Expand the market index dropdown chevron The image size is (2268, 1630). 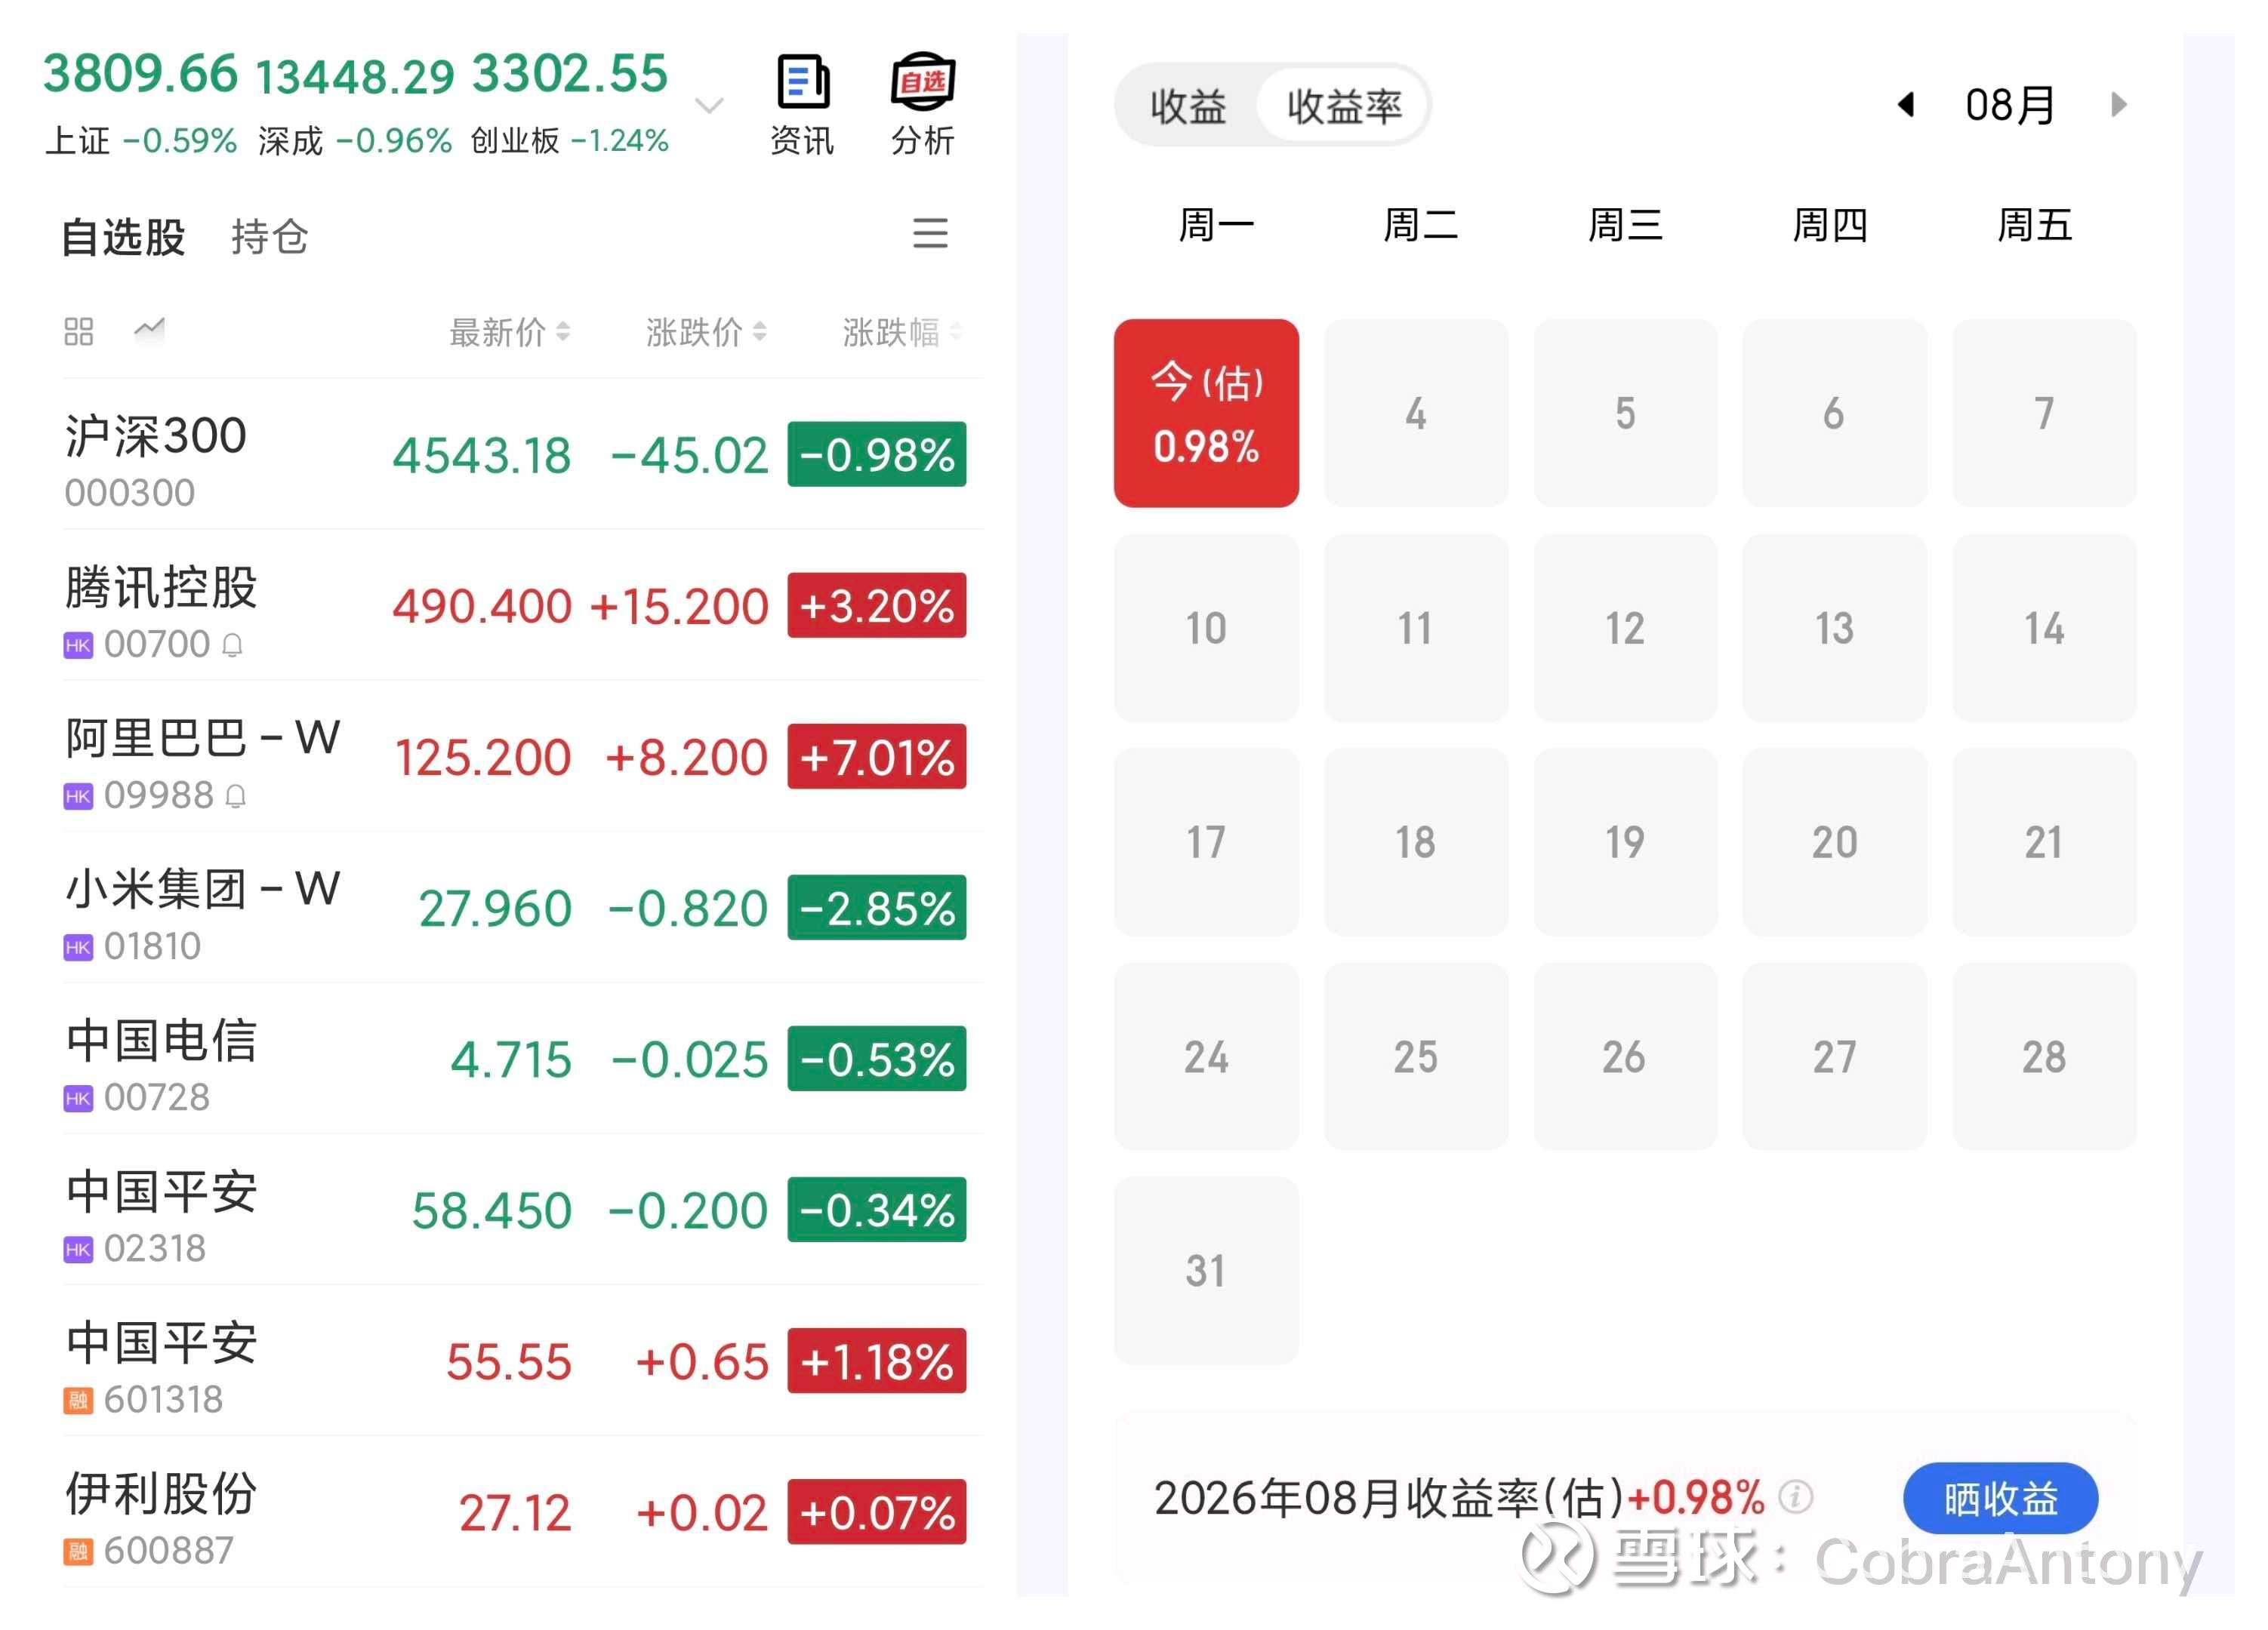pos(709,105)
